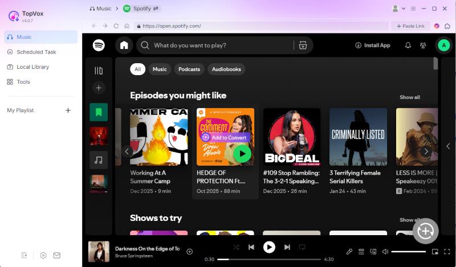Screen dimensions: 456x267
Task: Open Scheduled Task section
Action: 40,52
